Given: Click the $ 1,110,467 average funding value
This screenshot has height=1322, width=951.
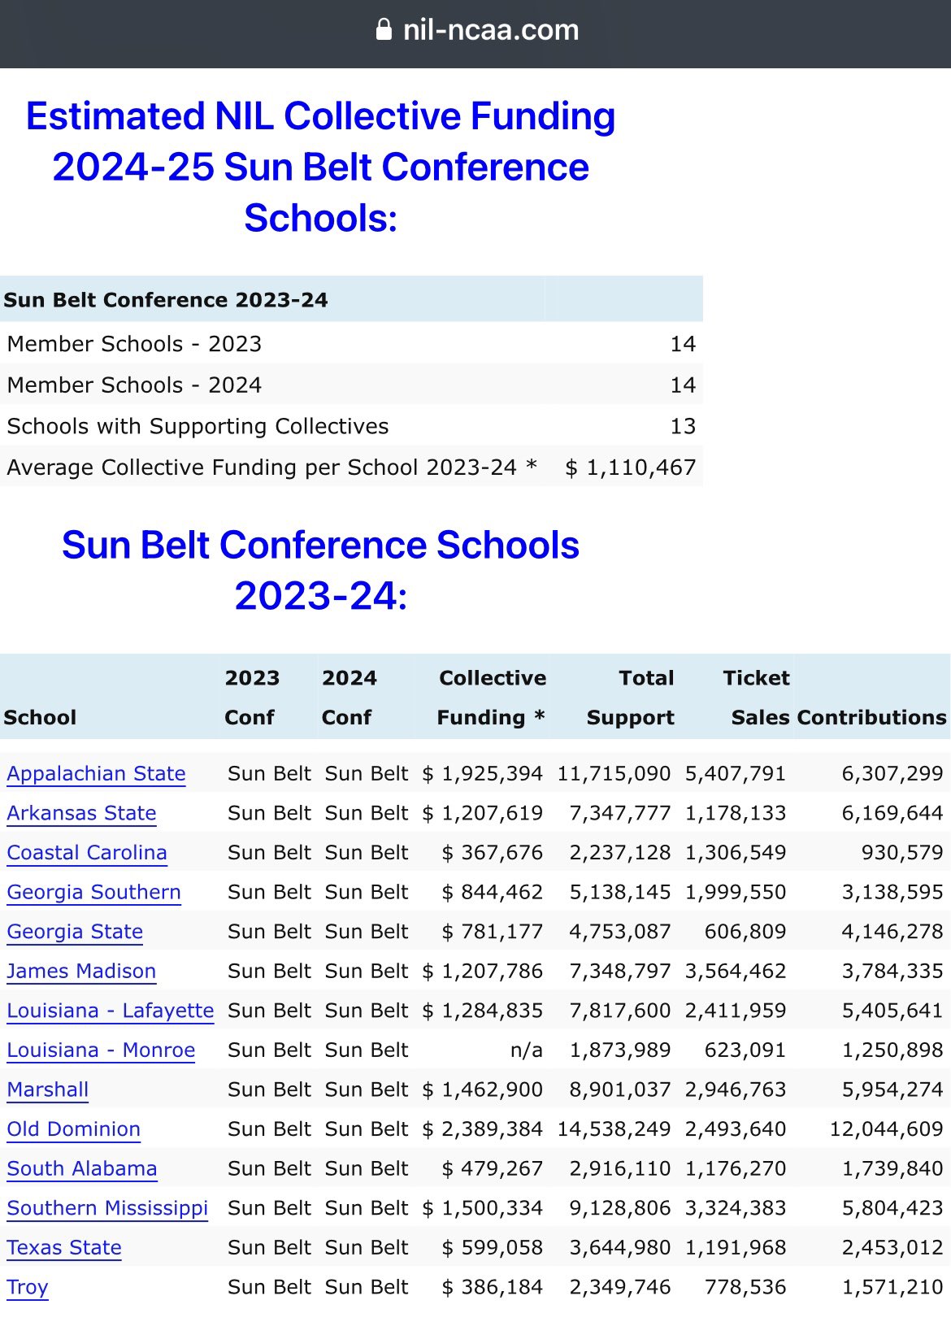Looking at the screenshot, I should 631,467.
